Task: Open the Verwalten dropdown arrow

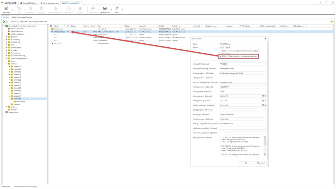Action: pos(12,10)
